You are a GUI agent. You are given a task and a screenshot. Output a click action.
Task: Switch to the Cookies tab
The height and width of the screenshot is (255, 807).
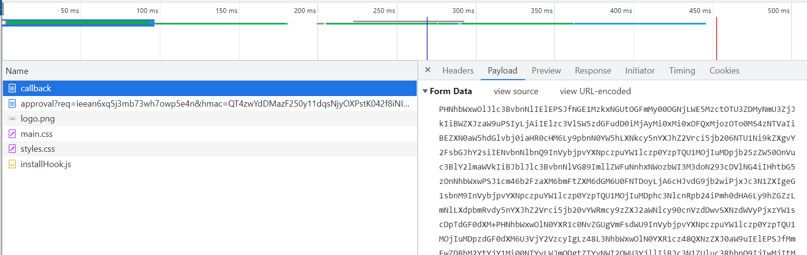(x=724, y=71)
